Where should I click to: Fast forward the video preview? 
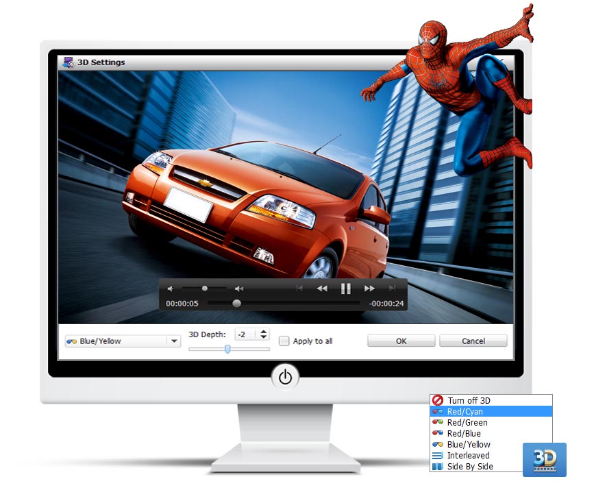point(369,289)
